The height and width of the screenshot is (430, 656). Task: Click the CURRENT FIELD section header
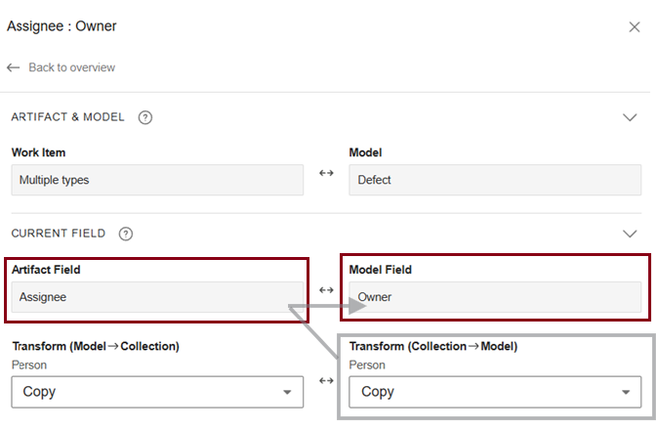click(x=59, y=234)
